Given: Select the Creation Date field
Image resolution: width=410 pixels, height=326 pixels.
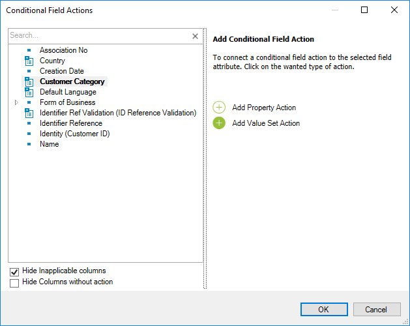Looking at the screenshot, I should pos(62,71).
